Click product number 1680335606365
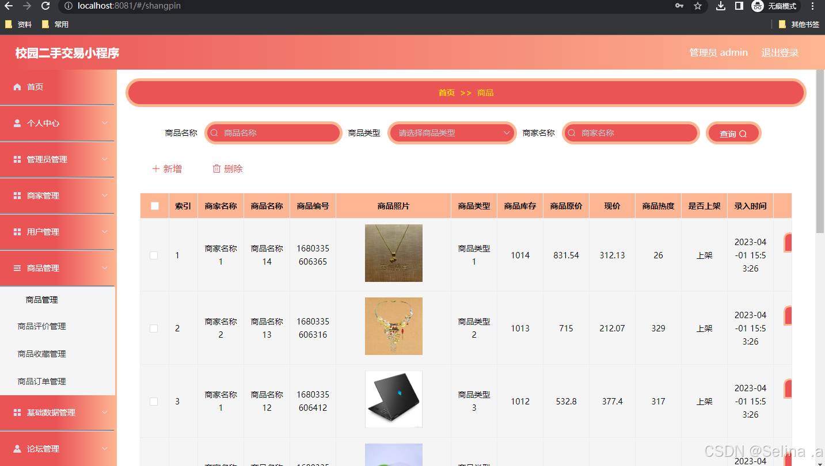 [x=313, y=255]
